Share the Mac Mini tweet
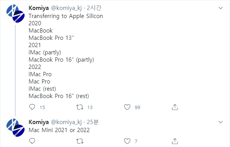 [x=175, y=141]
